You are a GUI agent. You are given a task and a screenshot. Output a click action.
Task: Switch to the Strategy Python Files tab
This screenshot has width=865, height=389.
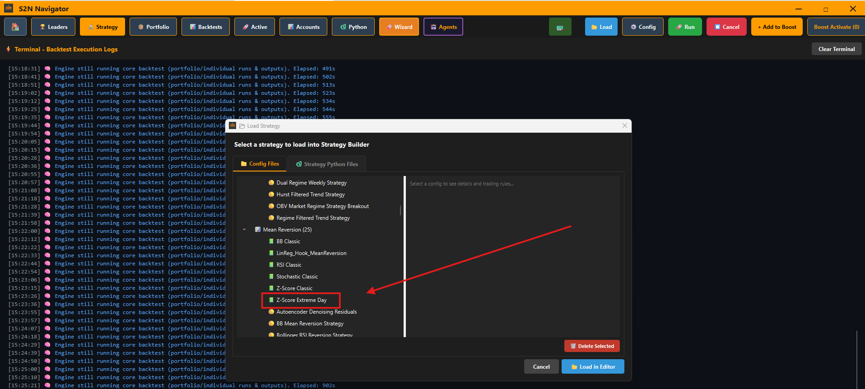point(326,164)
